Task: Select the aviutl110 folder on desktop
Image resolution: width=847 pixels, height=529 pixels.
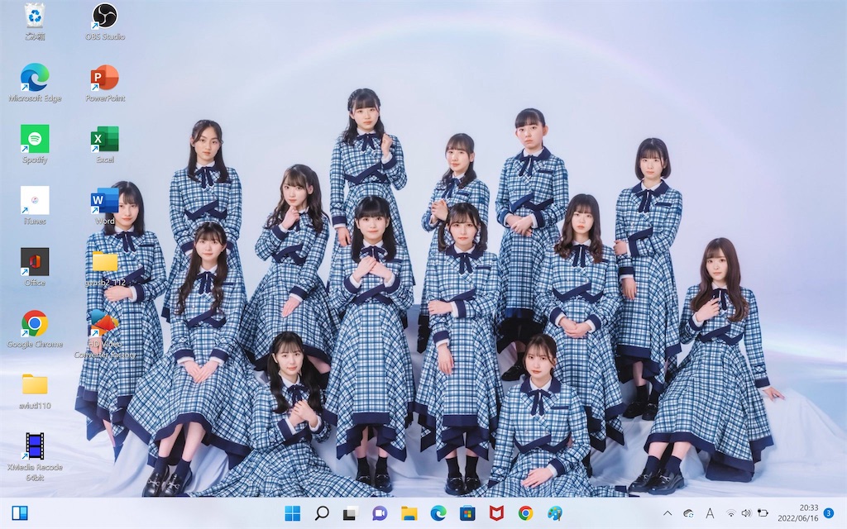Action: point(35,391)
